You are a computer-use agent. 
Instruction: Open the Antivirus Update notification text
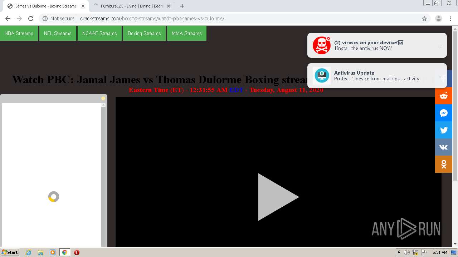[376, 76]
